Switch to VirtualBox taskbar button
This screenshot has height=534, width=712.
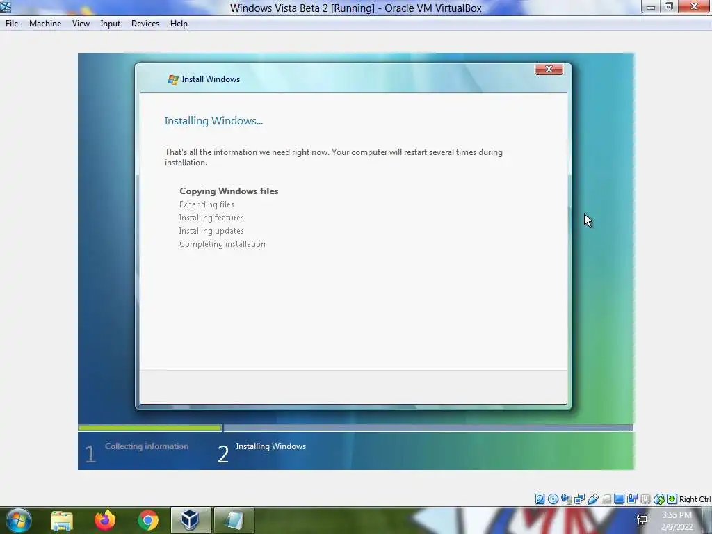pos(191,520)
